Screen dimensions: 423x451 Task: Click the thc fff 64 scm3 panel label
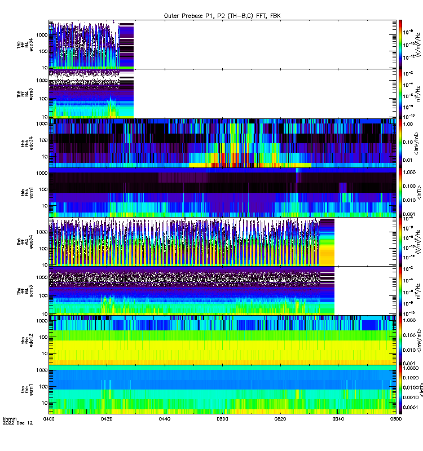tap(25, 291)
